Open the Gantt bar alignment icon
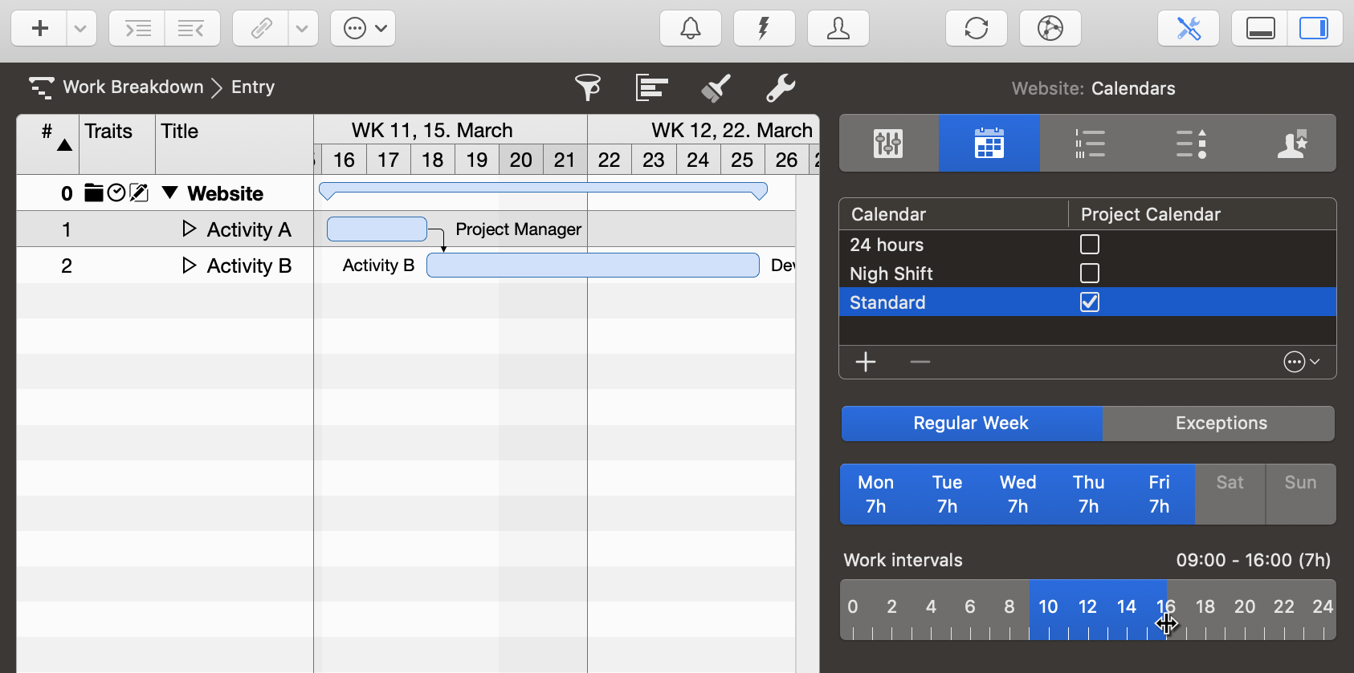 coord(651,87)
